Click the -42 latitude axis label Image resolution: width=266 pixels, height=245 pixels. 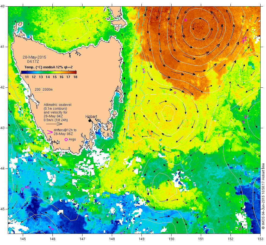tap(2, 87)
